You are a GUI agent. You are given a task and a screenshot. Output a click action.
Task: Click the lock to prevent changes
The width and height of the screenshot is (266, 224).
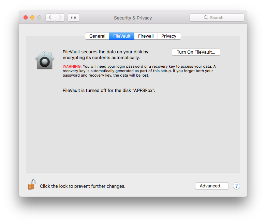[32, 184]
